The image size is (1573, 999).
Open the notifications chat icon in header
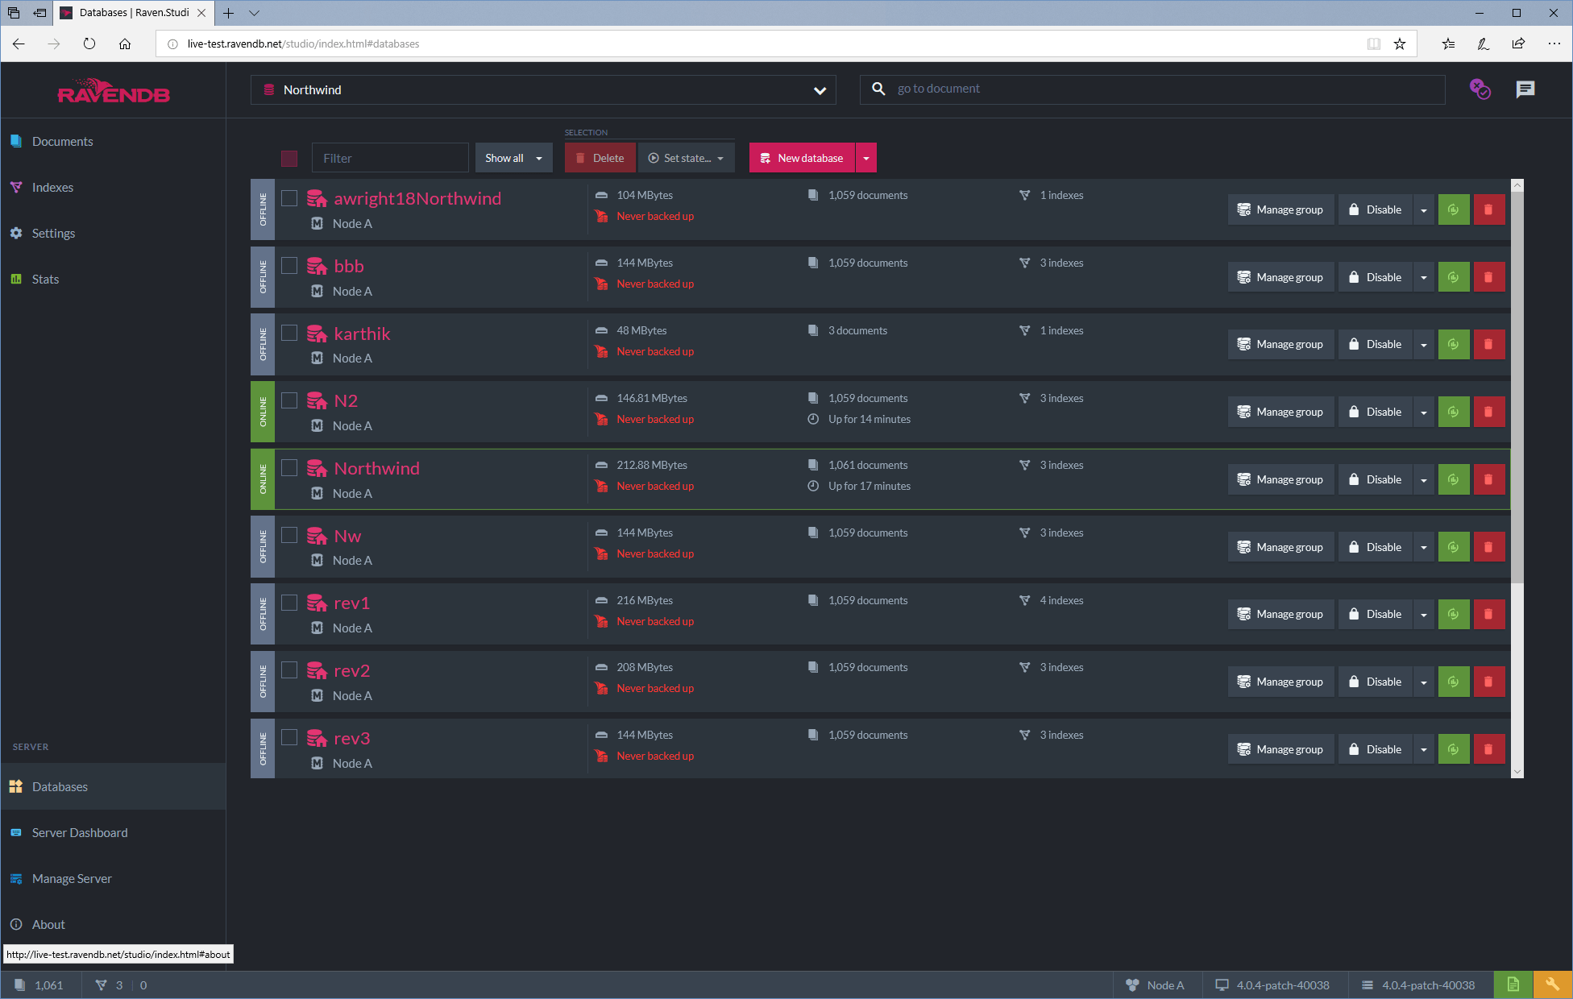point(1525,89)
